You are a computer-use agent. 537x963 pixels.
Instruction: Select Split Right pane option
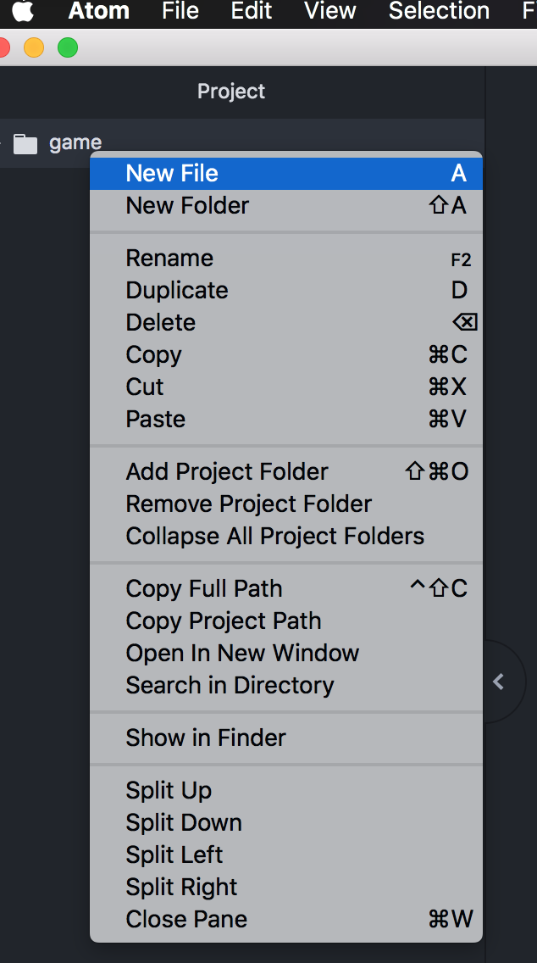182,887
